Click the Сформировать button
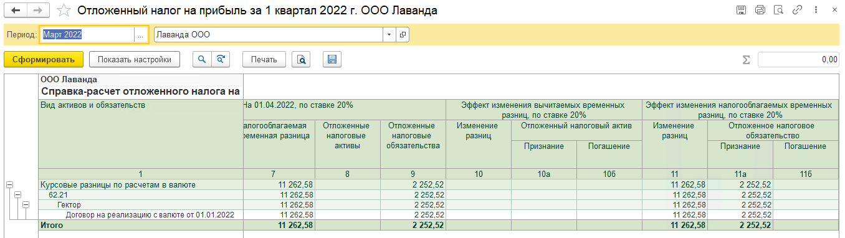Viewport: 845px width, 238px height. click(43, 59)
